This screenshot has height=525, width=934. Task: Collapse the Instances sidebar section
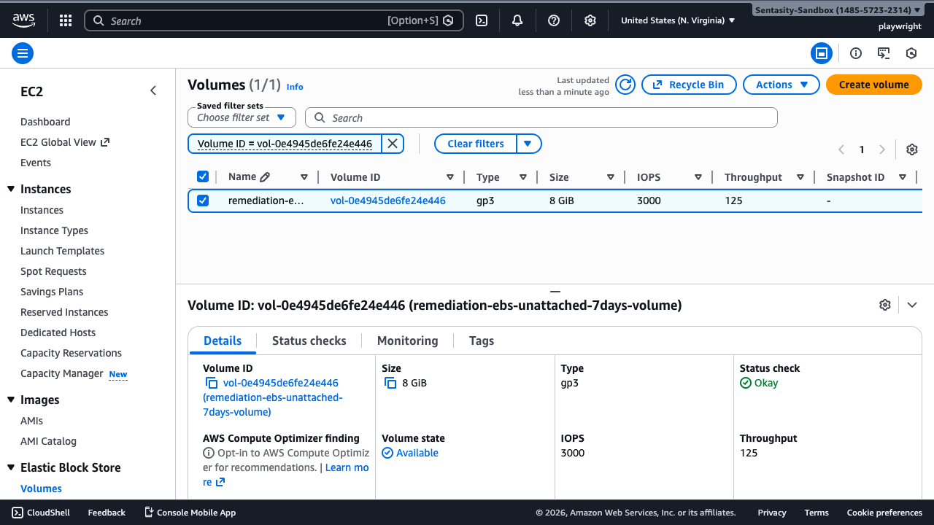pyautogui.click(x=11, y=189)
